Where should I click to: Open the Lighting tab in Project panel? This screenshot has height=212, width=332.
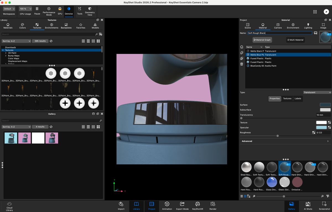tap(308, 26)
